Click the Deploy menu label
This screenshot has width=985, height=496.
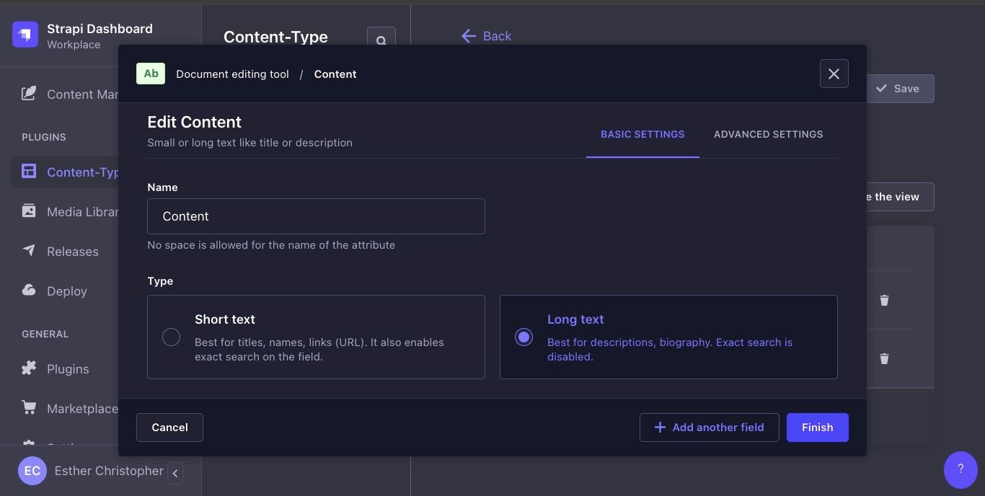coord(67,291)
